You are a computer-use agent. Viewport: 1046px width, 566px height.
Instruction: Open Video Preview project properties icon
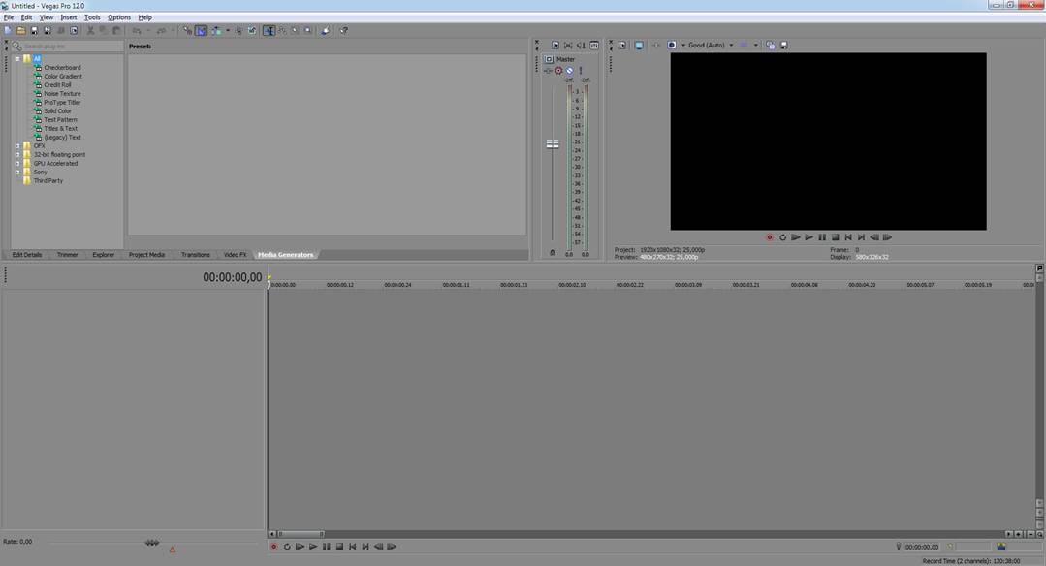[x=621, y=46]
